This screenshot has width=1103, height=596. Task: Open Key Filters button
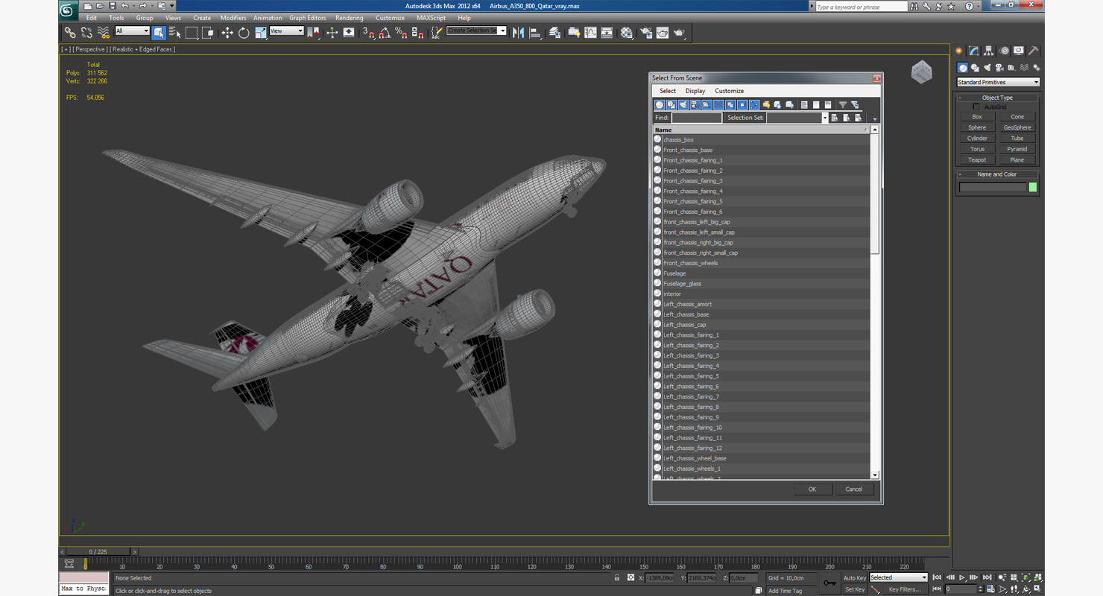tap(905, 589)
